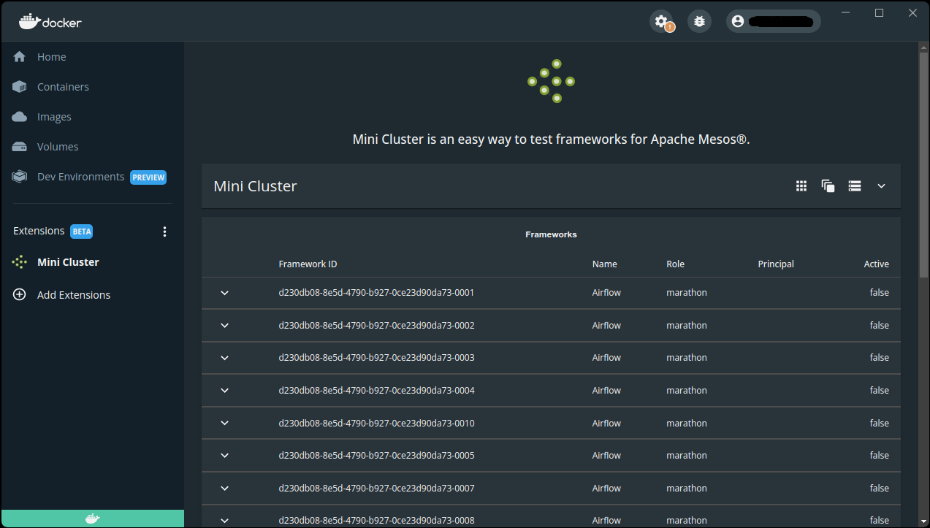Click the Role column header
The height and width of the screenshot is (528, 930).
[675, 264]
